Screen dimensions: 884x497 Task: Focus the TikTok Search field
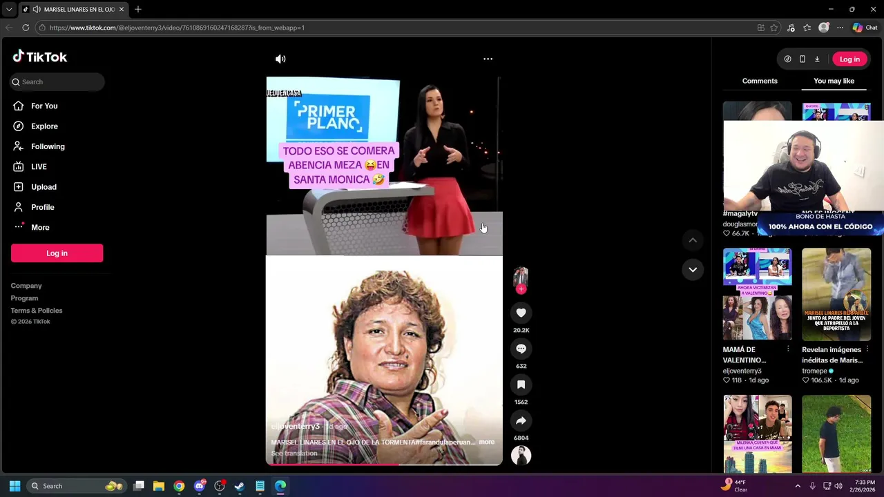57,81
